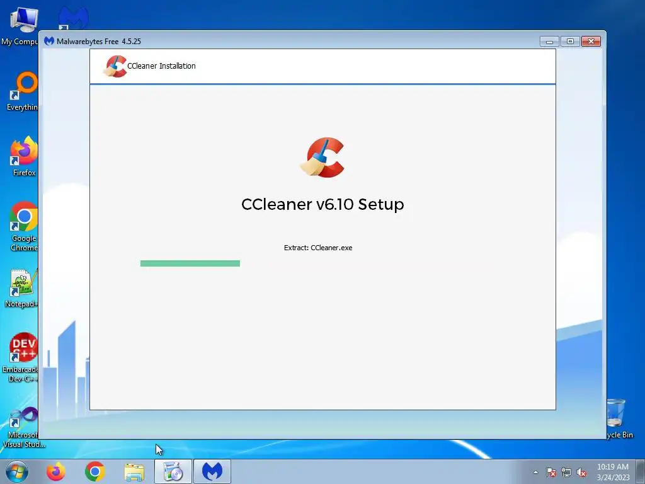This screenshot has width=645, height=484.
Task: Open the Windows Start menu
Action: tap(17, 471)
